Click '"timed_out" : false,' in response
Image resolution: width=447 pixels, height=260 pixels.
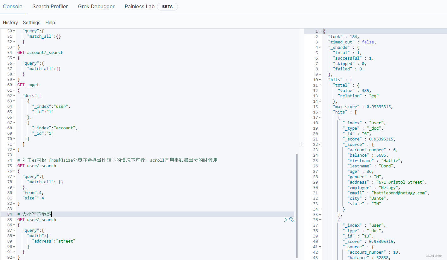click(352, 42)
